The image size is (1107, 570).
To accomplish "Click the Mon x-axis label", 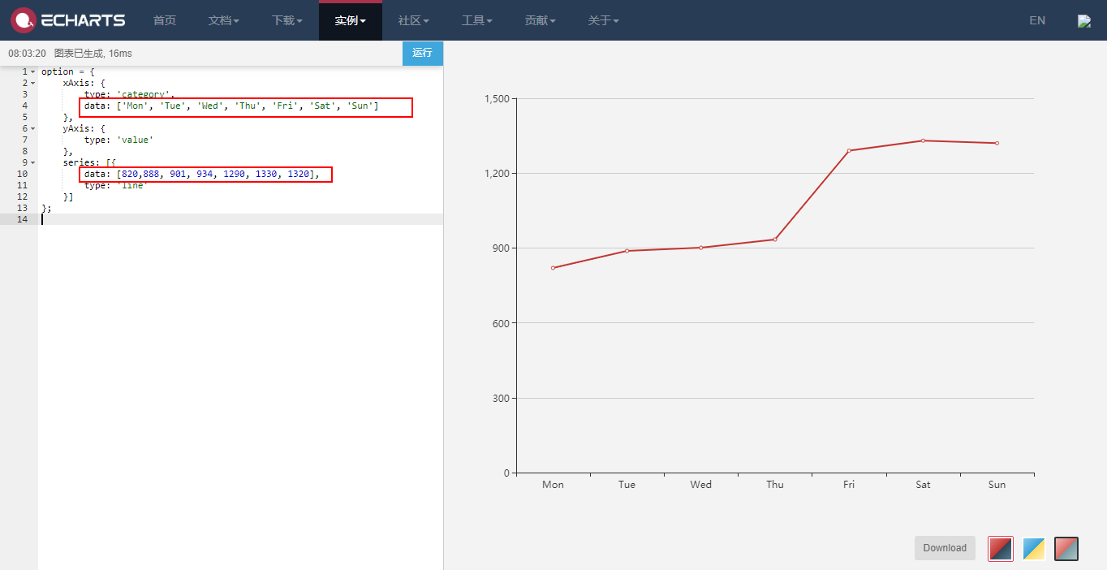I will click(553, 485).
